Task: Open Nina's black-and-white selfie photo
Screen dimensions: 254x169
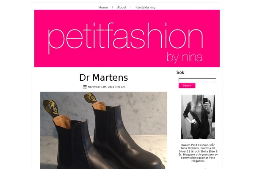Action: pyautogui.click(x=198, y=117)
